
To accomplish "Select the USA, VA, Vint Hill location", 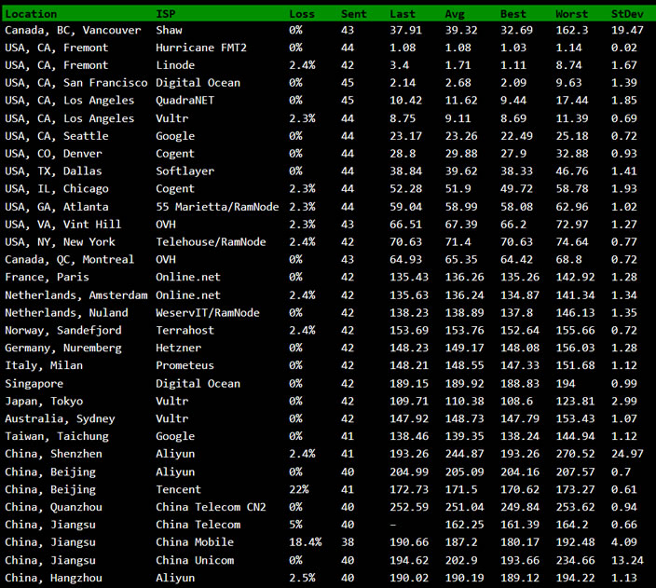I will tap(63, 225).
